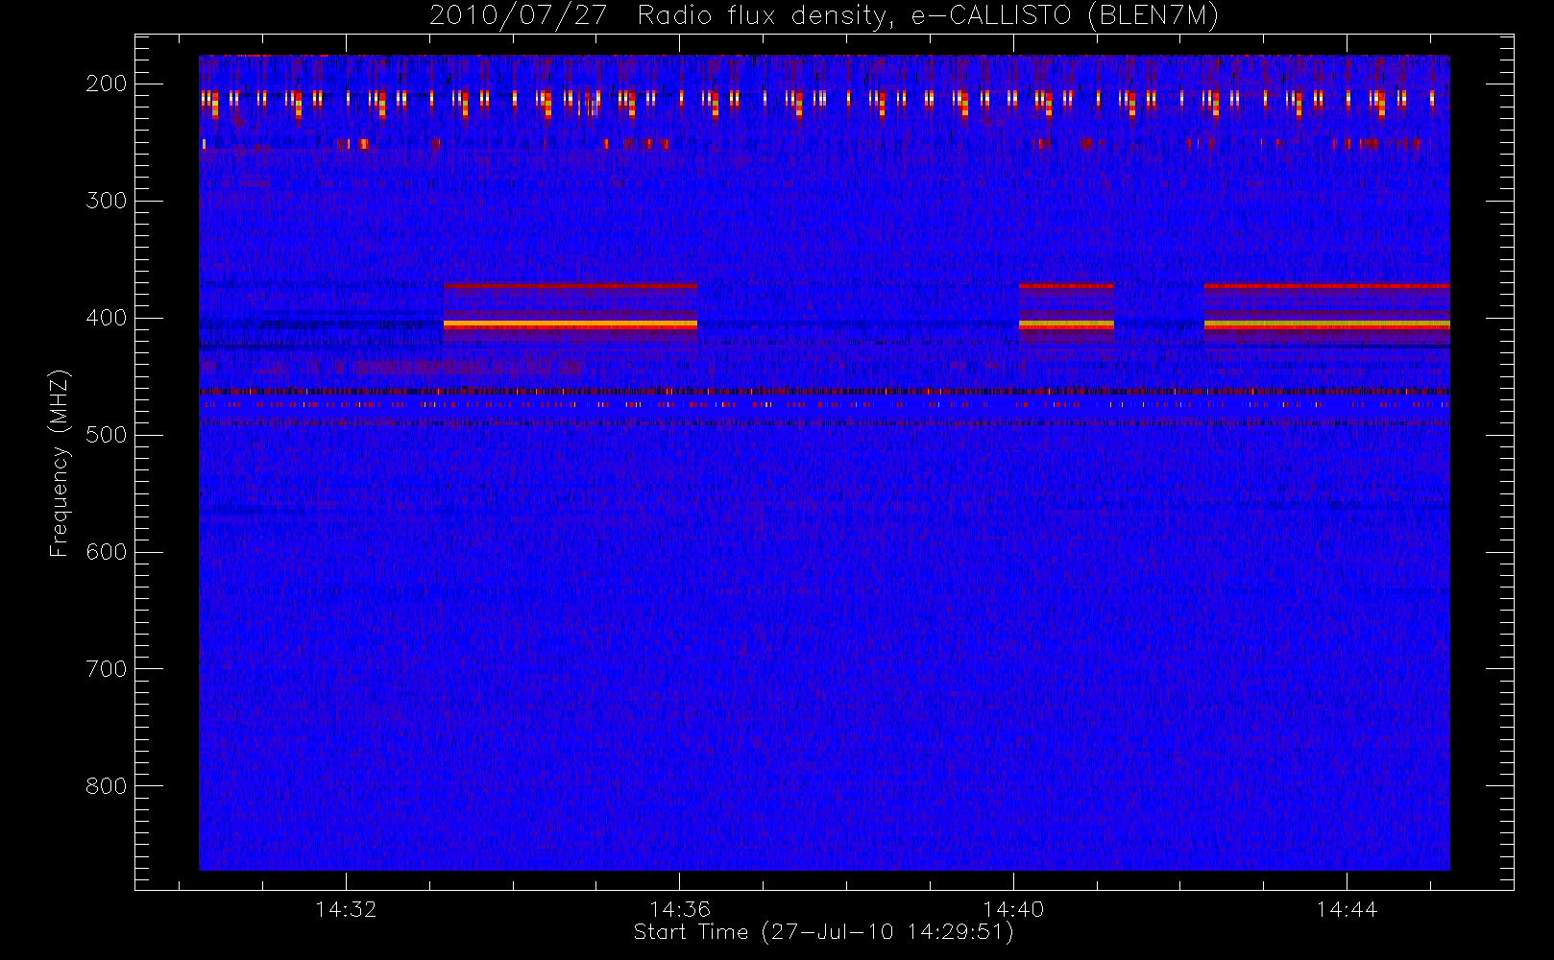
Task: Click the 300 frequency tick label
Action: (x=107, y=201)
